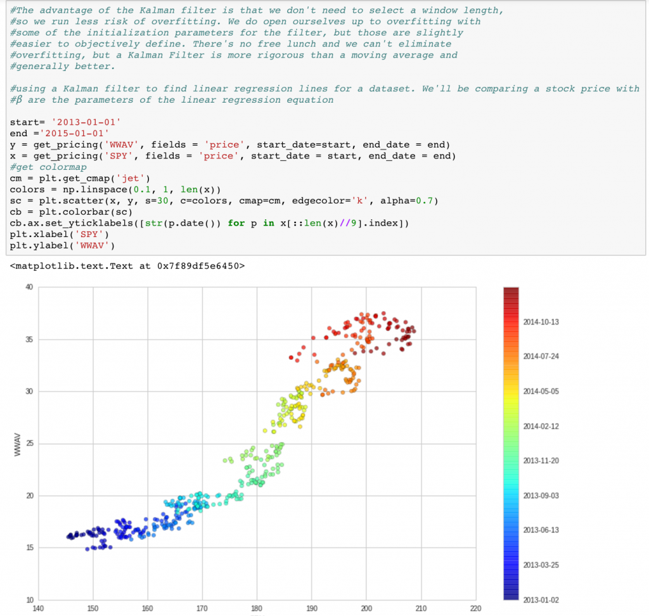Click the y-axis tick label 20
649x616 pixels.
point(29,496)
